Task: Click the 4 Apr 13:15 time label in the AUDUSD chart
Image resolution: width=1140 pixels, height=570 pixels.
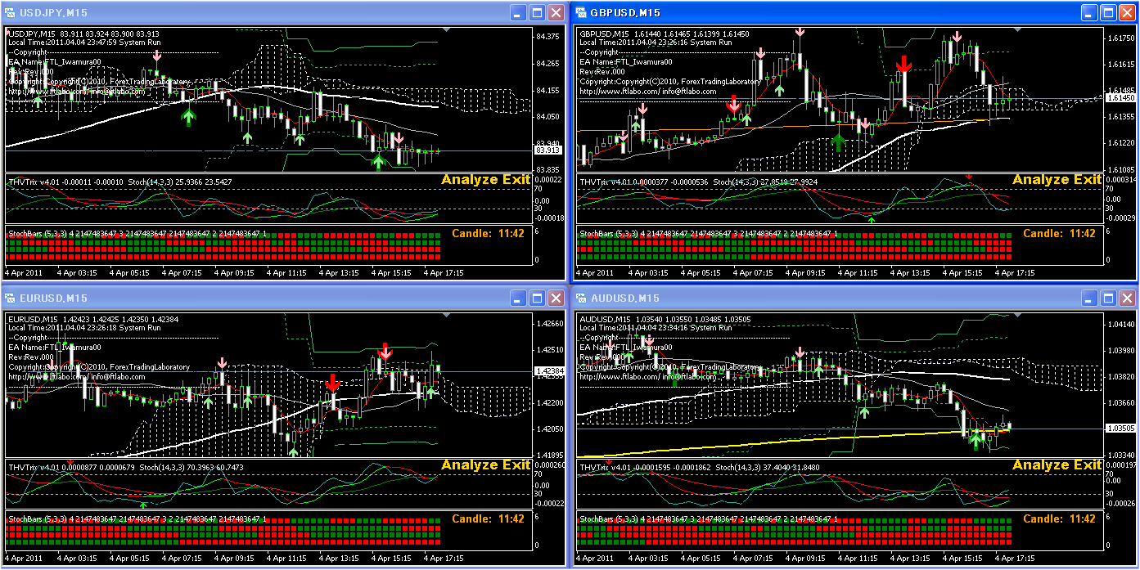Action: 910,558
